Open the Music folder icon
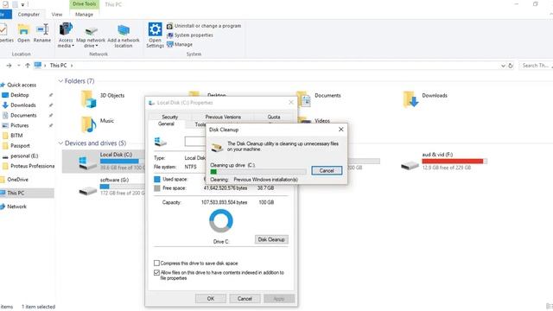The width and height of the screenshot is (553, 311). [x=88, y=124]
